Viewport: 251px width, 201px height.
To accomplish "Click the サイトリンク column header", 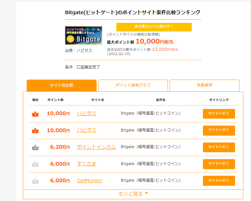I will pos(219,100).
